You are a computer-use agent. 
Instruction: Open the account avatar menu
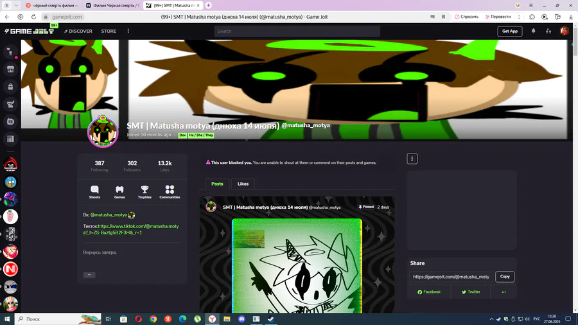click(564, 31)
